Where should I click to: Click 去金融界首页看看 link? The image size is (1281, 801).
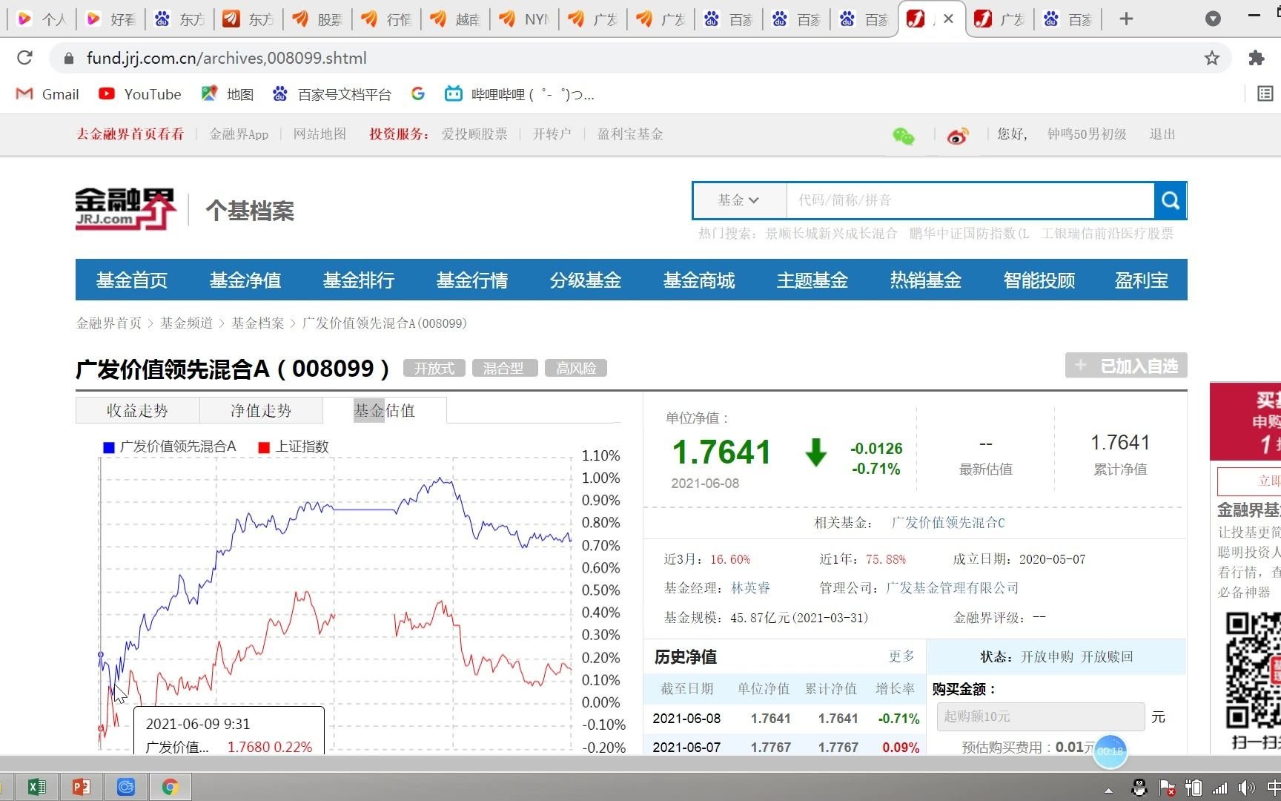click(x=130, y=134)
